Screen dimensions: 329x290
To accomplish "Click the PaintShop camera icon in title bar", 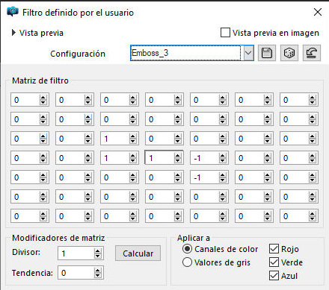I will (x=13, y=11).
